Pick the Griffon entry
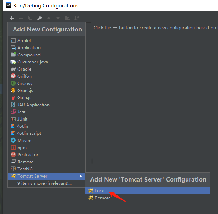Screen dimensions: 218x214 tap(47, 76)
